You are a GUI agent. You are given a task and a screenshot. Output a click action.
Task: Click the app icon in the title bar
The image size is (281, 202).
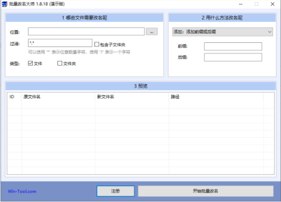click(4, 4)
